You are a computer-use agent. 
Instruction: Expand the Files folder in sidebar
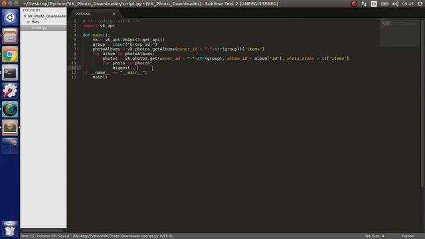tap(29, 22)
